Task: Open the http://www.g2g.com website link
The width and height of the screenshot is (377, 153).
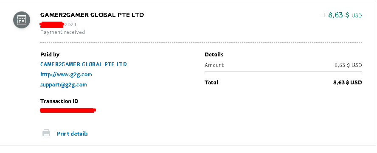Action: [66, 75]
